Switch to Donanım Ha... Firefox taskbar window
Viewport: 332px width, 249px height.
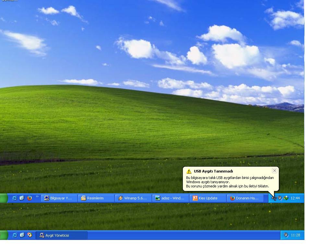click(245, 198)
